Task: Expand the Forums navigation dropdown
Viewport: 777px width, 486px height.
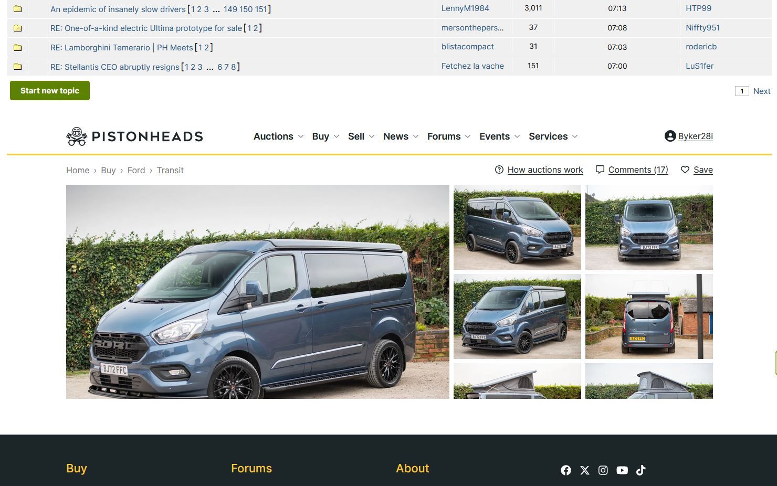Action: 449,136
